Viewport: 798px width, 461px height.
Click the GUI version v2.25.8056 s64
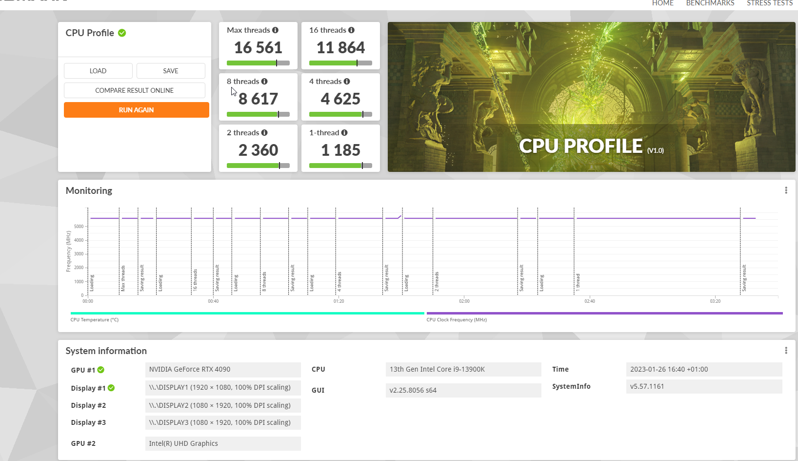pos(463,390)
